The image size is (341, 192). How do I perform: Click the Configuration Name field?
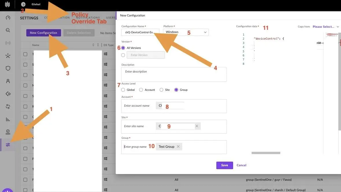click(x=140, y=32)
